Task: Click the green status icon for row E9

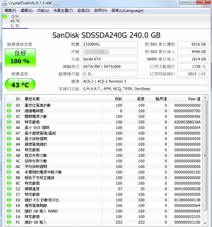Action: pyautogui.click(x=9, y=211)
